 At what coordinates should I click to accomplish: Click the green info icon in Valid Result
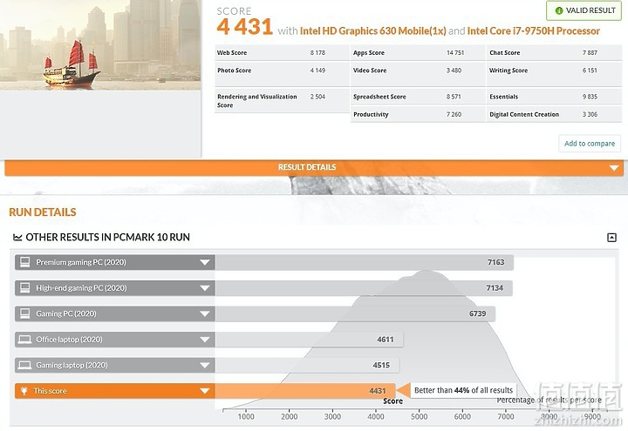[559, 10]
